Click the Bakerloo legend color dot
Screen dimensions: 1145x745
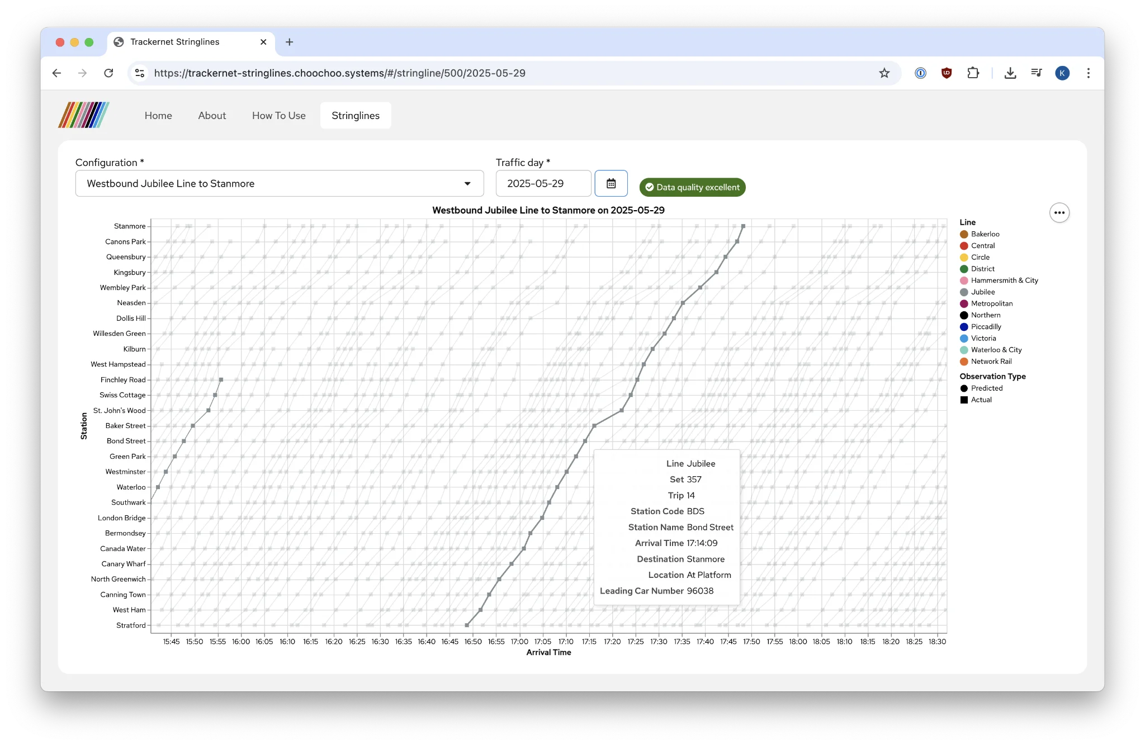pyautogui.click(x=964, y=234)
